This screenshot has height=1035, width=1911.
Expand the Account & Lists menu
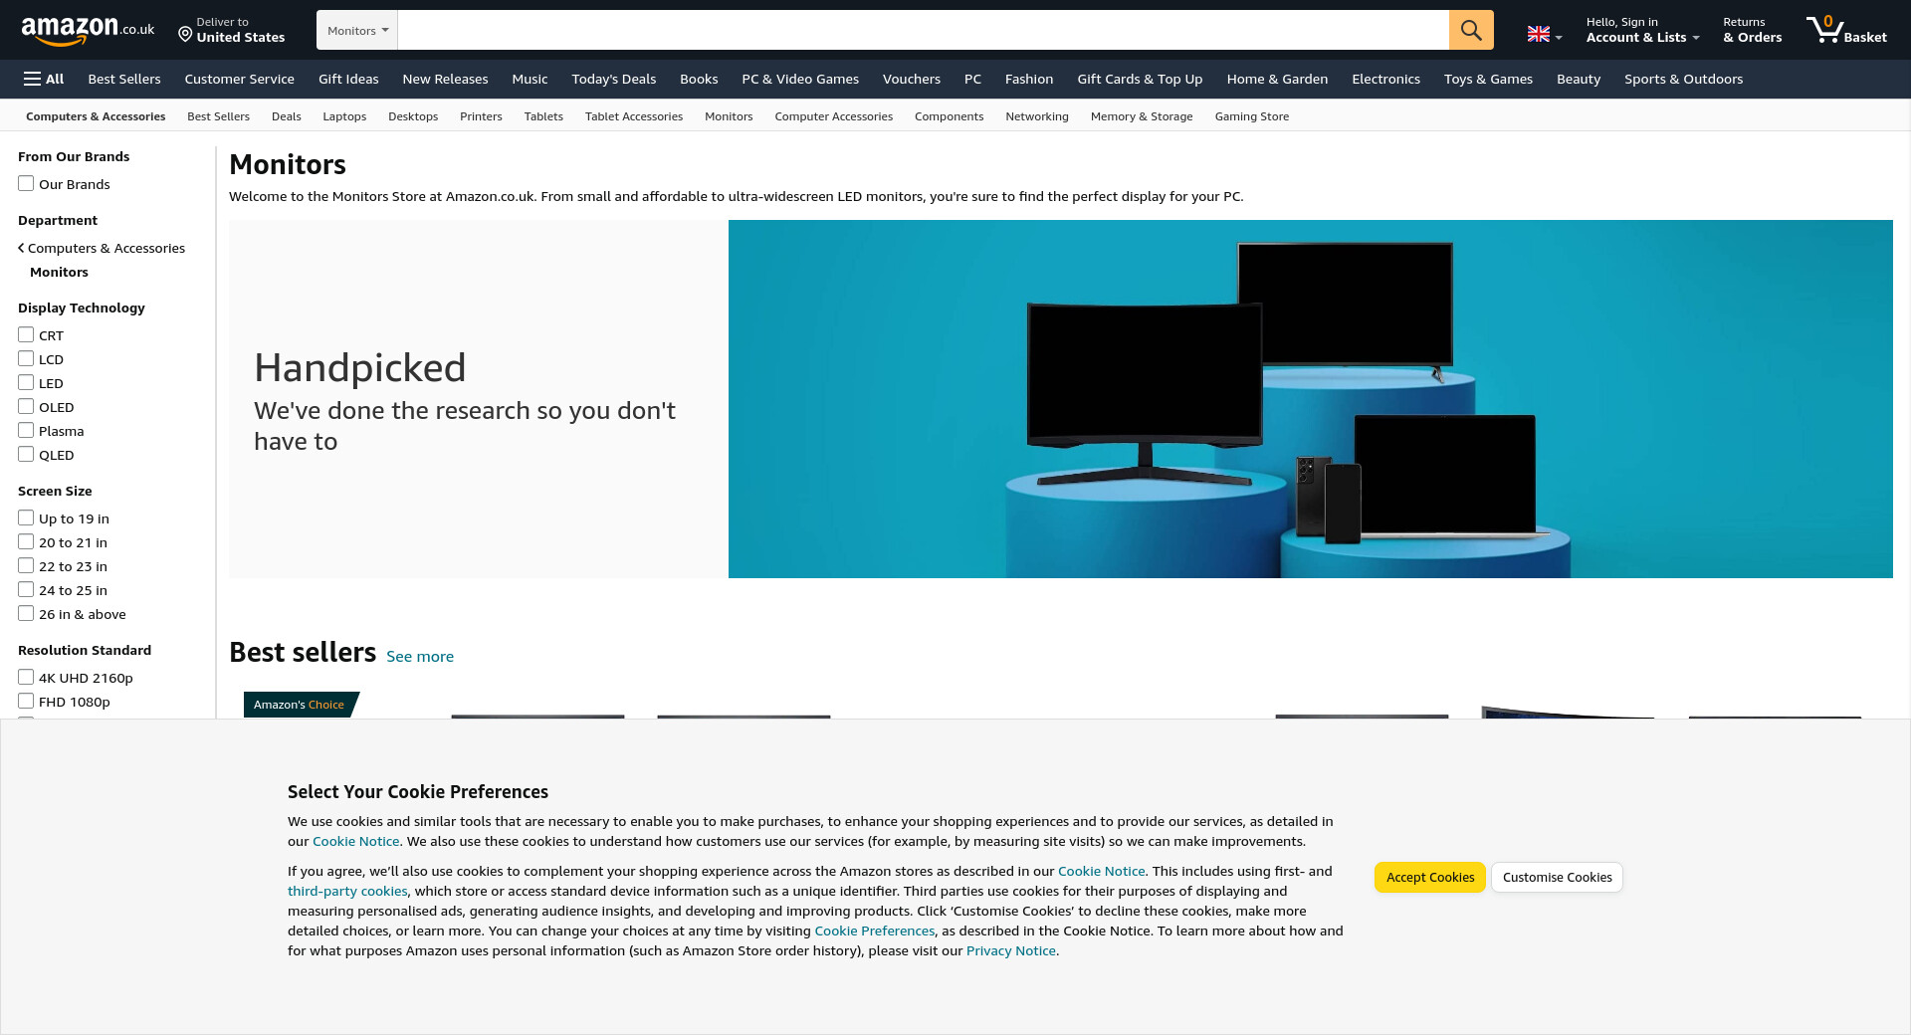coord(1642,30)
